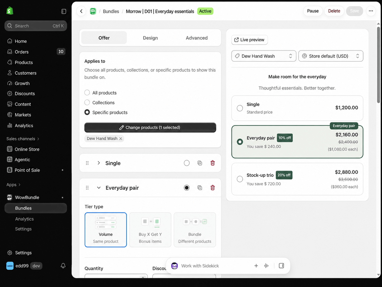The width and height of the screenshot is (382, 287).
Task: Open the Live preview link
Action: [250, 40]
